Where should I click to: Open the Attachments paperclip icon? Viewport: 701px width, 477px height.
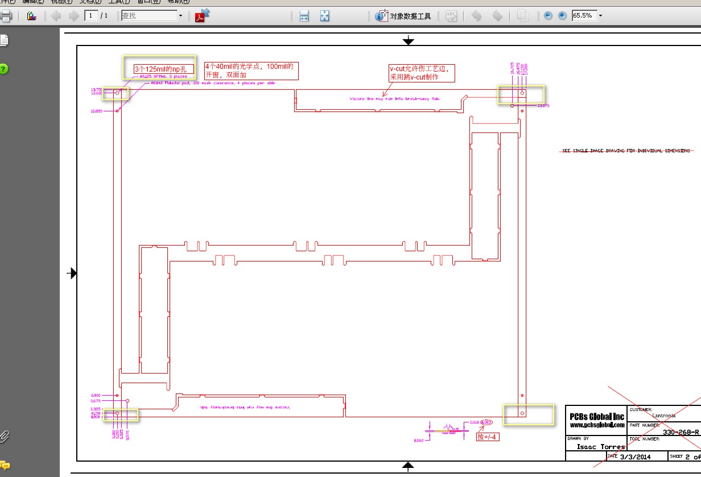click(4, 437)
